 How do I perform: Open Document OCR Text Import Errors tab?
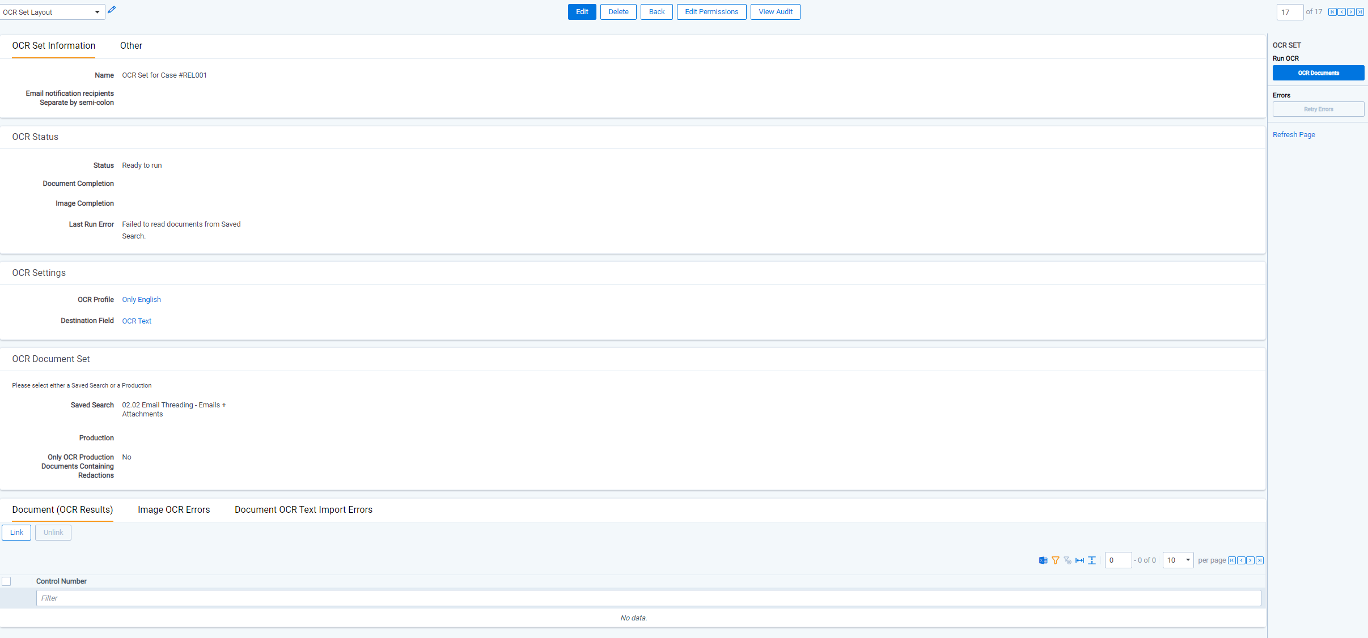coord(304,510)
